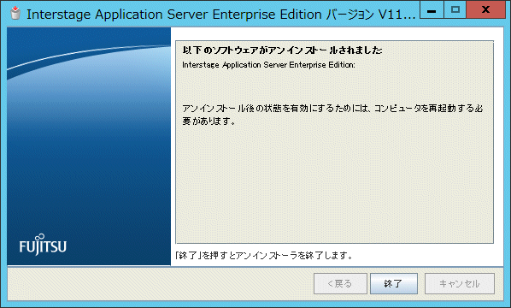This screenshot has height=308, width=511.
Task: Select the heading 以下のソフトウェアがアンインストールされました
Action: pos(282,50)
